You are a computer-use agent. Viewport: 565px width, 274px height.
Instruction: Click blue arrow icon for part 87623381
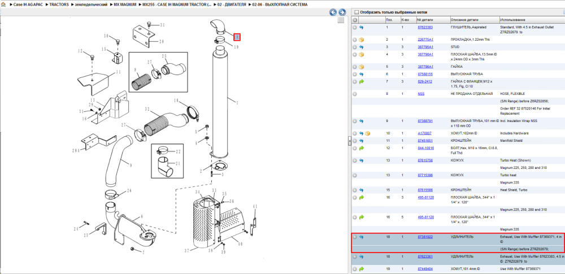pyautogui.click(x=362, y=256)
